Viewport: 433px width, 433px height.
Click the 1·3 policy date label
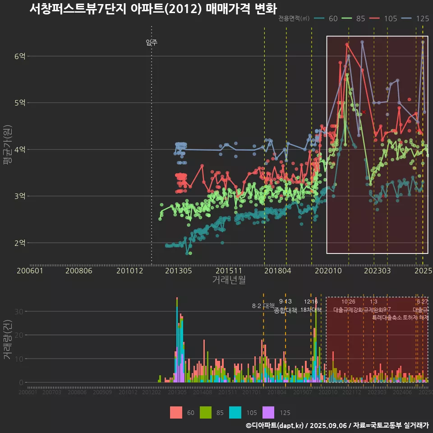tap(373, 302)
